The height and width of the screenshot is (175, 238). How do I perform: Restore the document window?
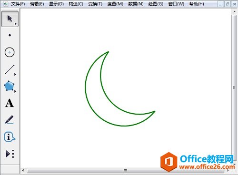point(228,4)
